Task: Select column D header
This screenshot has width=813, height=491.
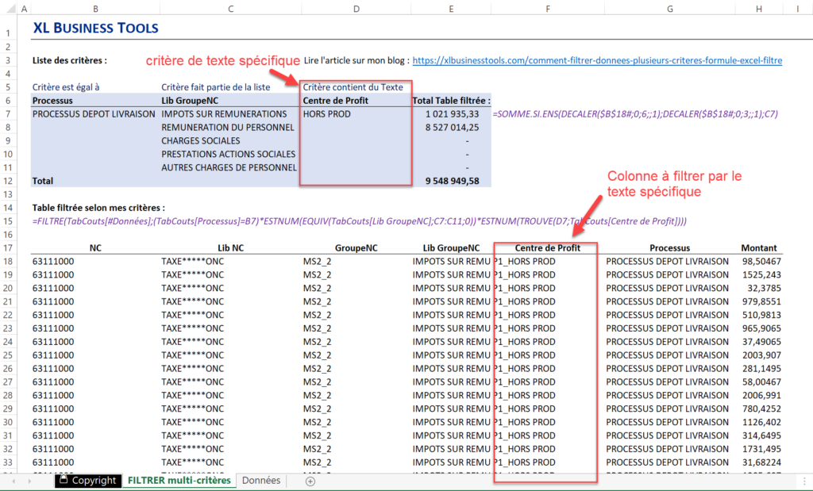Action: click(x=355, y=9)
